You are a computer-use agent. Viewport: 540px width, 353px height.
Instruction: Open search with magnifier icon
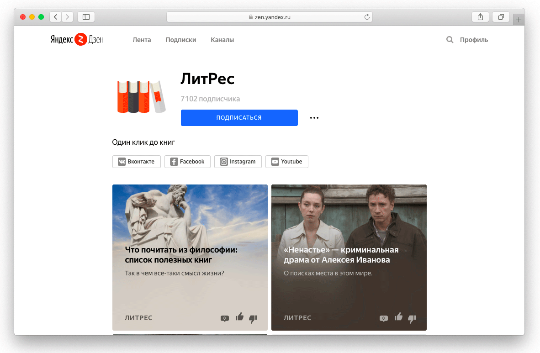[x=450, y=40]
